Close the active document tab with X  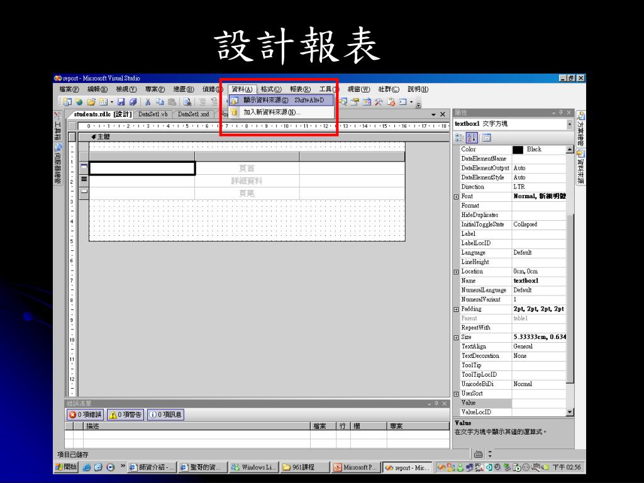pos(442,114)
